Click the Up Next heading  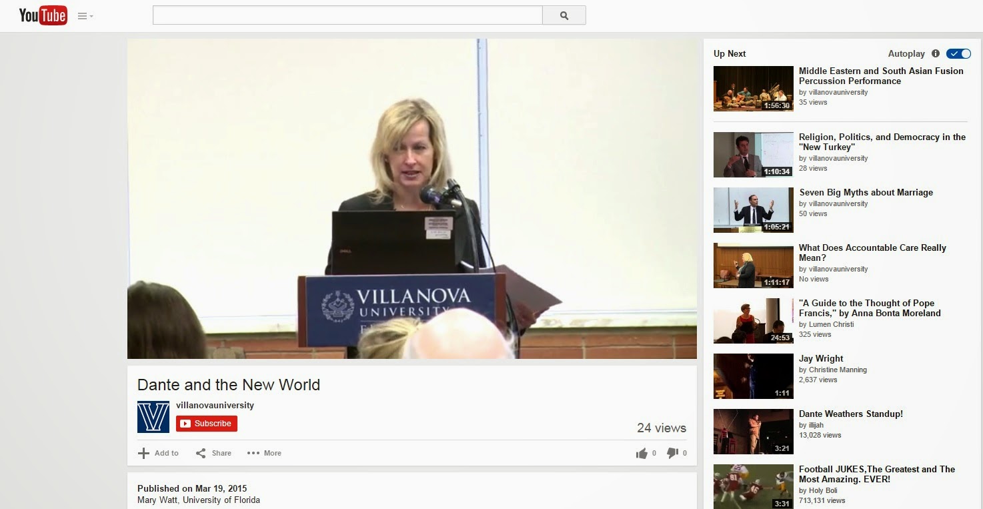730,53
